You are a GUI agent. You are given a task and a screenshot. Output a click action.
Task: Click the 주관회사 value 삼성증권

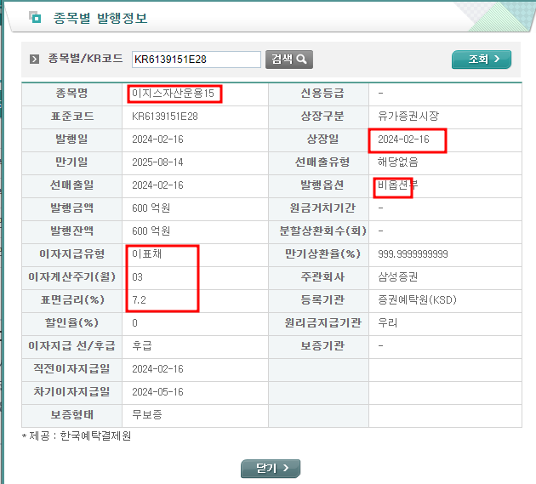[397, 276]
